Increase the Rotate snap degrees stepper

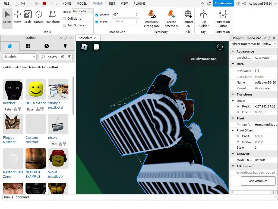tap(136, 13)
